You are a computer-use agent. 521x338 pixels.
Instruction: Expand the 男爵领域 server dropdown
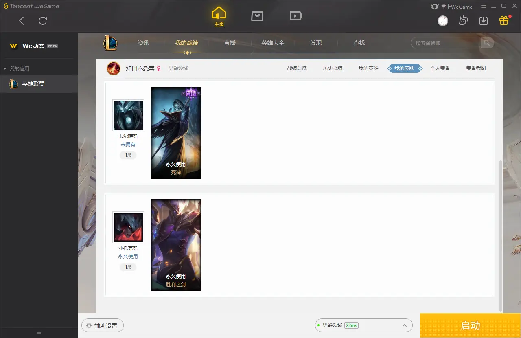pyautogui.click(x=364, y=325)
